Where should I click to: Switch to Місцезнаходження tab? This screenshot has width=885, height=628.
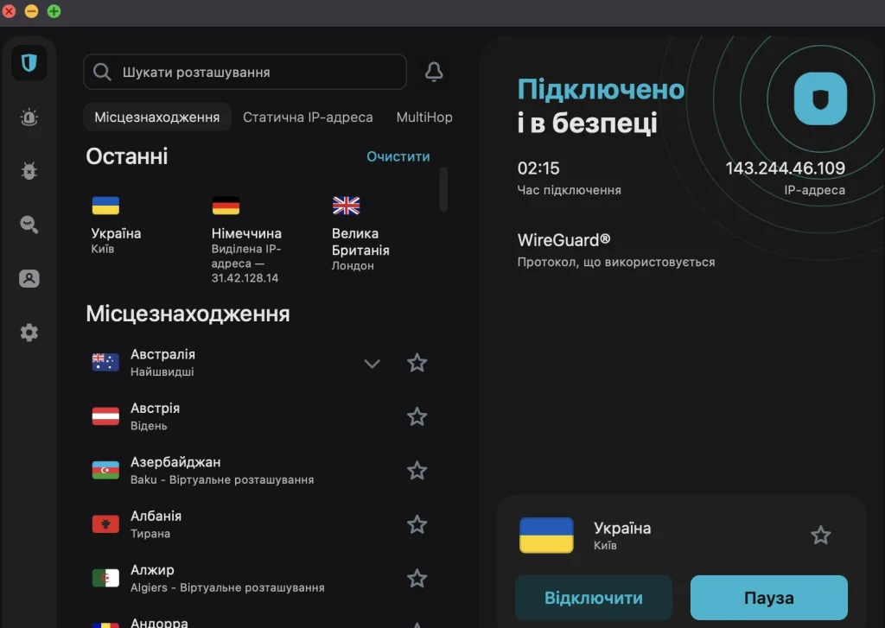pos(157,117)
